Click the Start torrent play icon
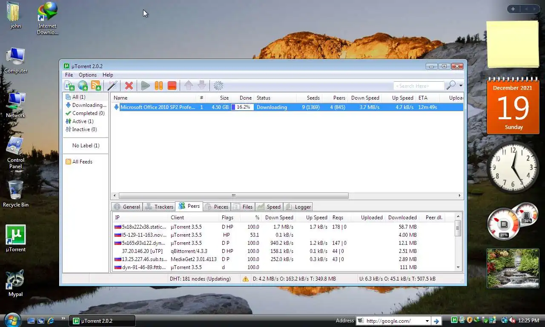This screenshot has width=545, height=327. [146, 86]
